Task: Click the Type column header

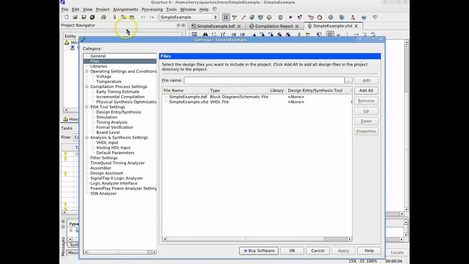Action: (x=239, y=91)
